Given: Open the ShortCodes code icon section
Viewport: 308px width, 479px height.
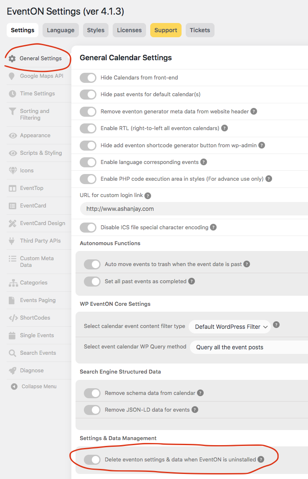Looking at the screenshot, I should click(x=13, y=318).
